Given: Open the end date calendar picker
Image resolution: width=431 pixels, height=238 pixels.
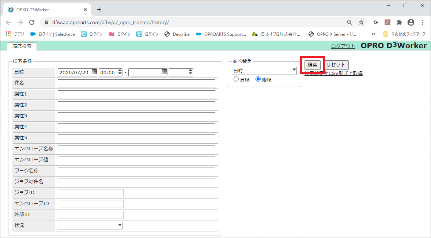Looking at the screenshot, I should 165,72.
